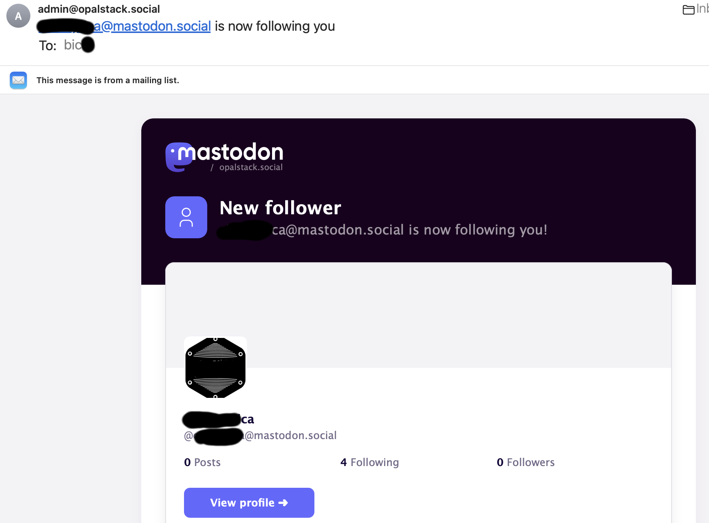
Task: Click the 4 Following count
Action: point(369,462)
